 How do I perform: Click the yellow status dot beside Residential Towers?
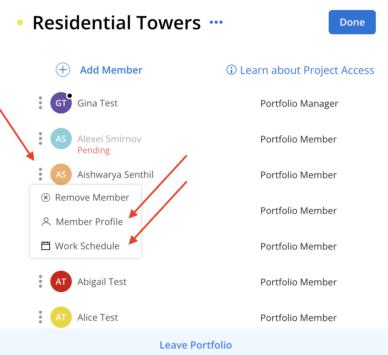click(x=20, y=22)
